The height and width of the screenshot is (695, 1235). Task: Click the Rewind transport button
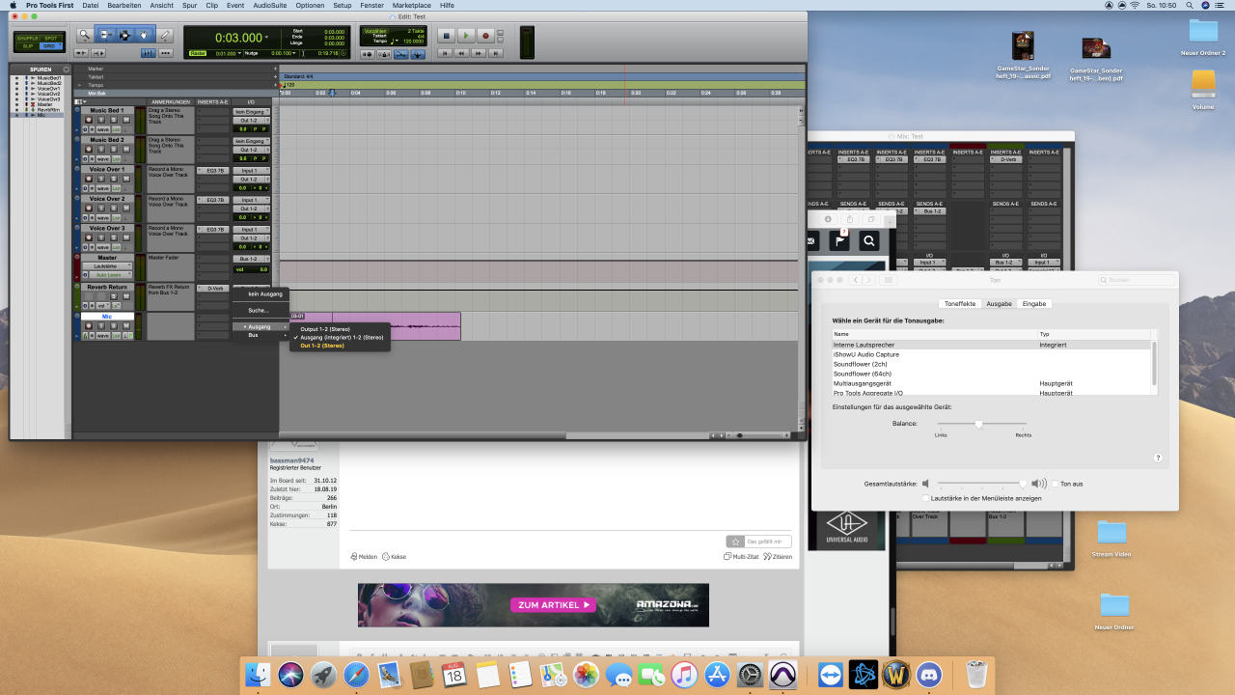tap(461, 53)
